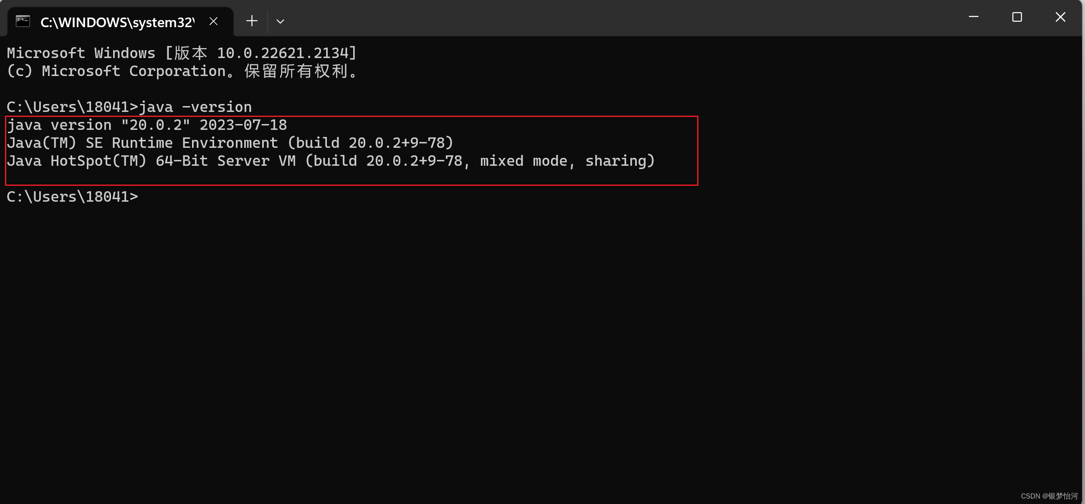
Task: Click the Java HotSpot 64-Bit Server VM line
Action: [331, 161]
